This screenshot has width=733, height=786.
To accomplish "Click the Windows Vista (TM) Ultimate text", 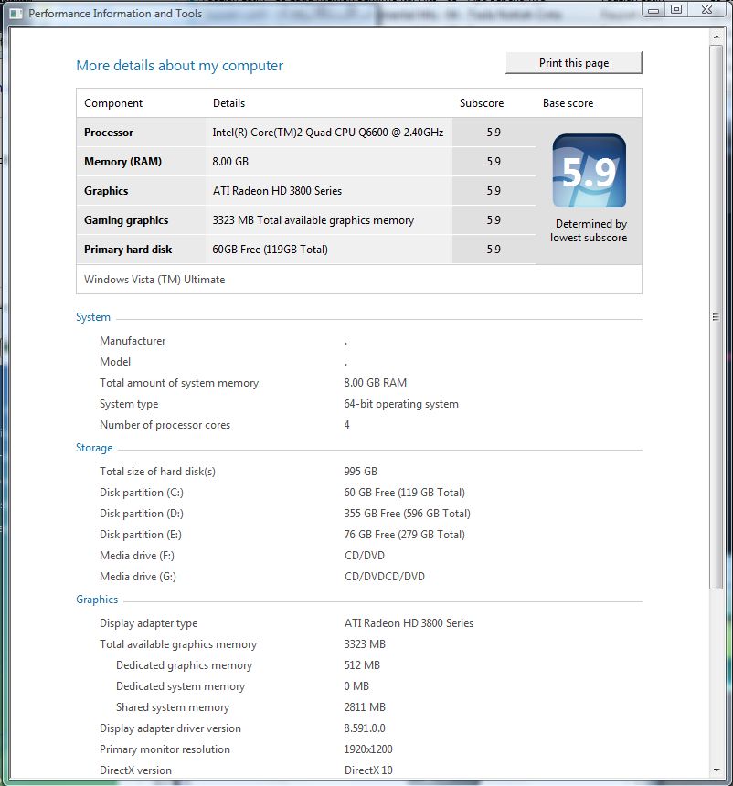I will click(154, 280).
